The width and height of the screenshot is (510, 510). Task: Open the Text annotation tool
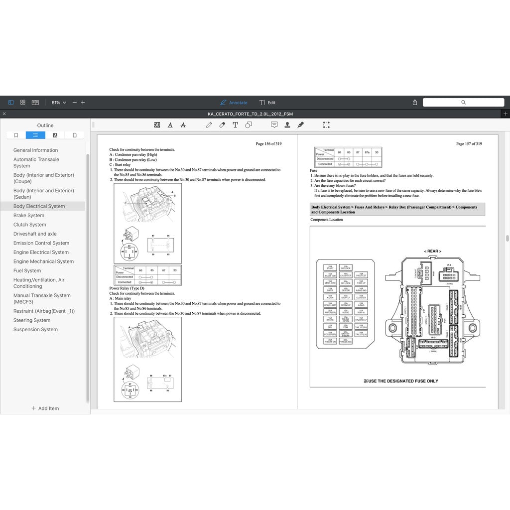235,125
